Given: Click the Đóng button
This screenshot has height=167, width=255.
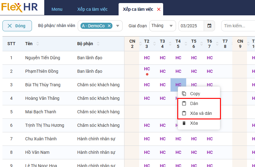Looking at the screenshot, I should pos(17,26).
